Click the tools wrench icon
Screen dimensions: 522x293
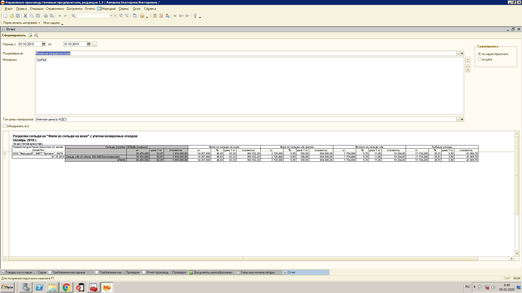[195, 16]
